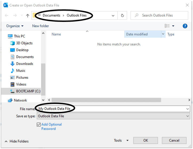Click Add Optional Password link
193x149 pixels.
click(51, 127)
